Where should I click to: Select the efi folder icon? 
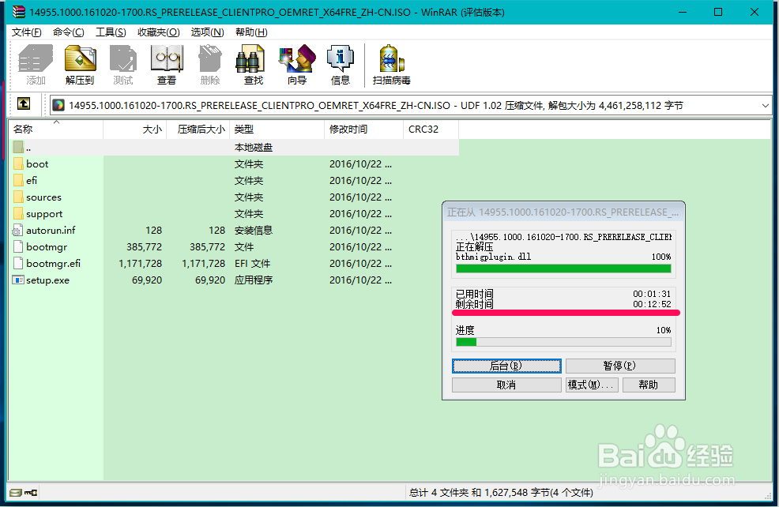tap(18, 180)
